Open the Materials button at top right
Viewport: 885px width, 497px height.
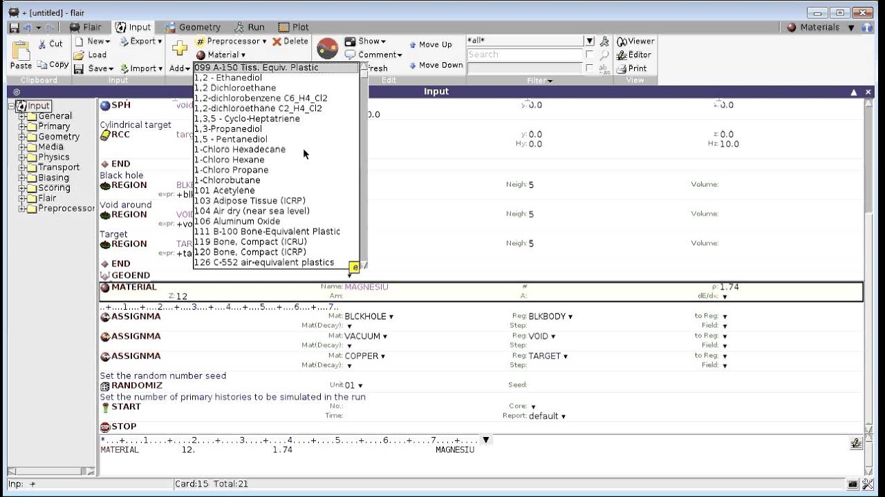pyautogui.click(x=813, y=28)
